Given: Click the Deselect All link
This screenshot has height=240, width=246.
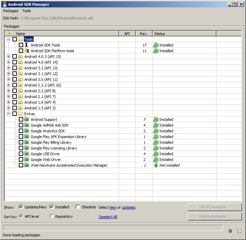Looking at the screenshot, I should [108, 217].
